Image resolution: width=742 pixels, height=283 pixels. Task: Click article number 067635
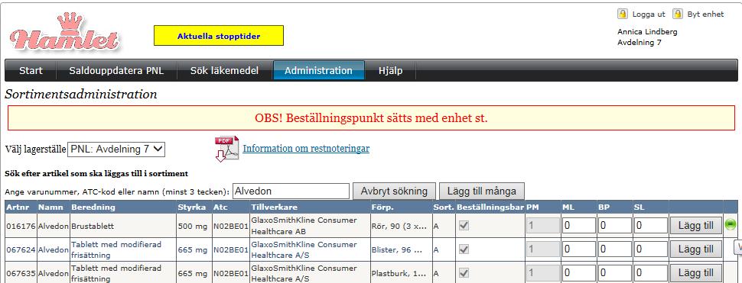point(21,273)
